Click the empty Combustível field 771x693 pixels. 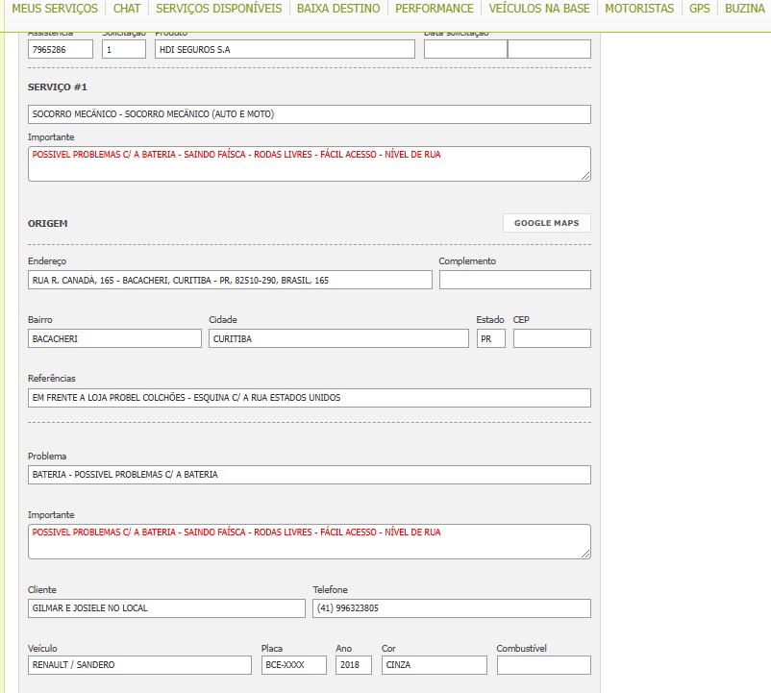[543, 665]
